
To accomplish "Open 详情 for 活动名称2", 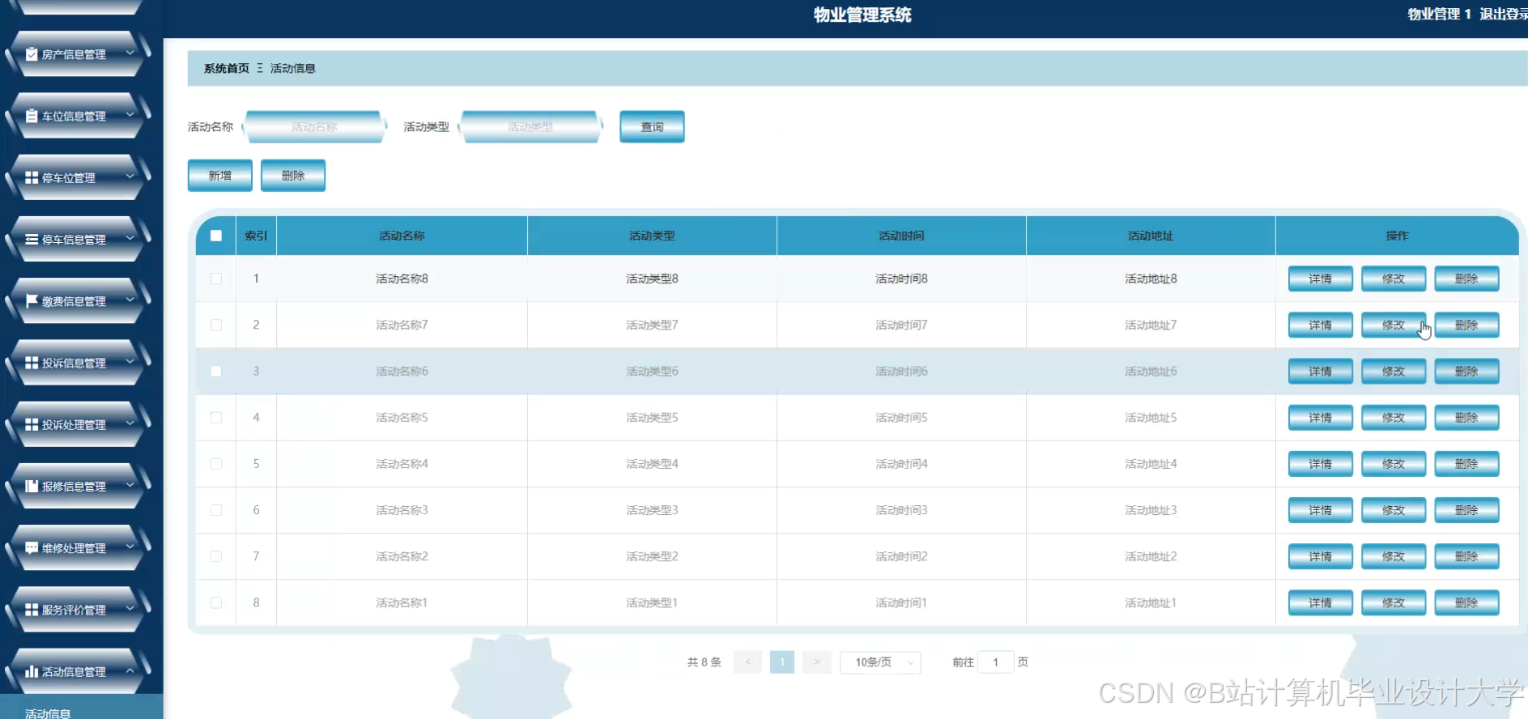I will pyautogui.click(x=1321, y=556).
